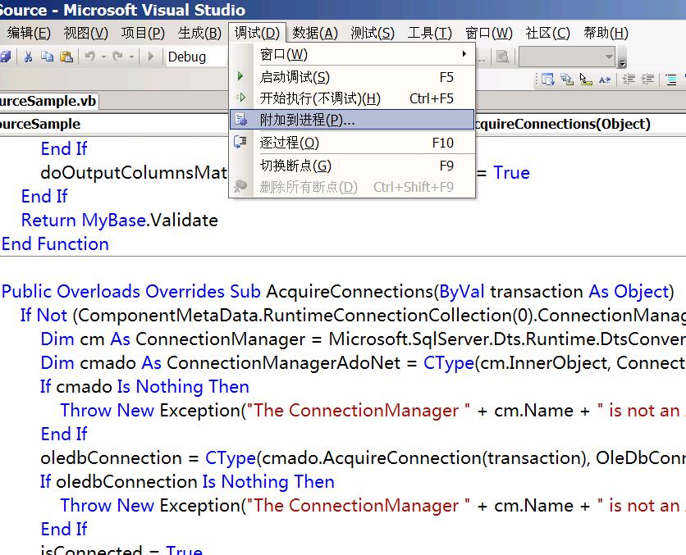The image size is (686, 555).
Task: Open the 帮助(H) menu
Action: (606, 33)
